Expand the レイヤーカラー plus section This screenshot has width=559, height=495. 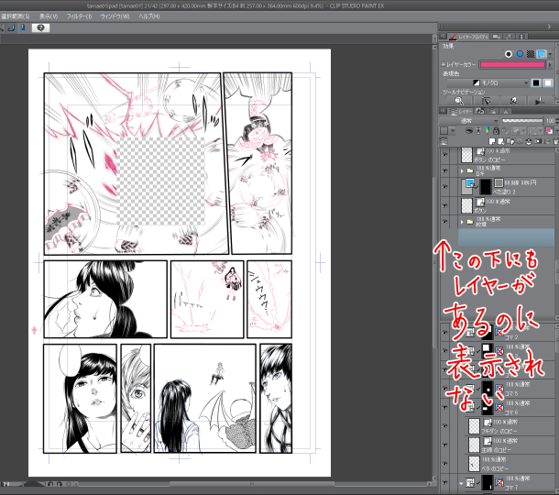(x=444, y=64)
